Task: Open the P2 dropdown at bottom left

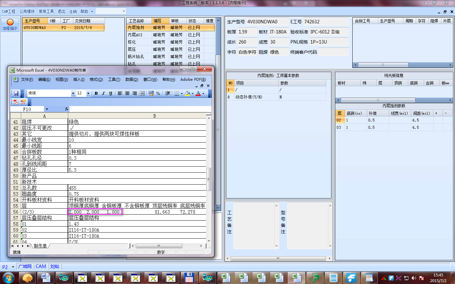Action: (x=13, y=267)
